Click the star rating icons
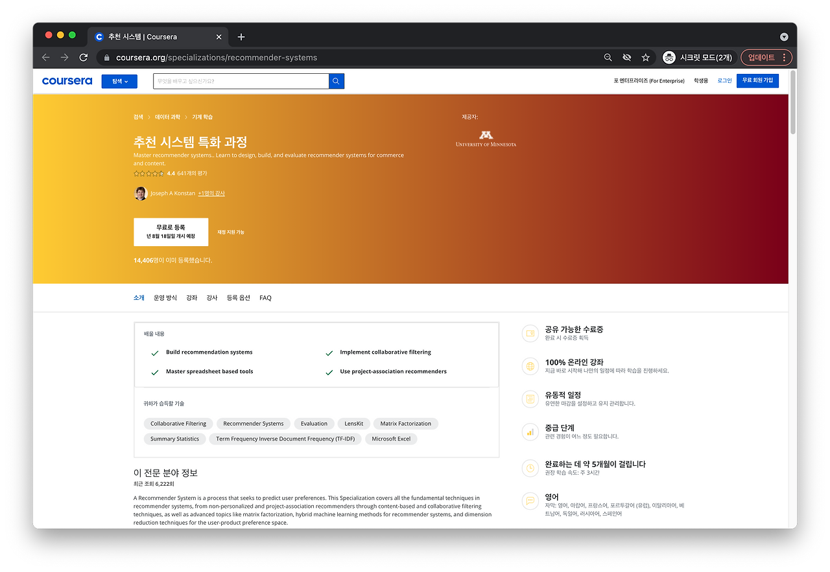 tap(148, 174)
